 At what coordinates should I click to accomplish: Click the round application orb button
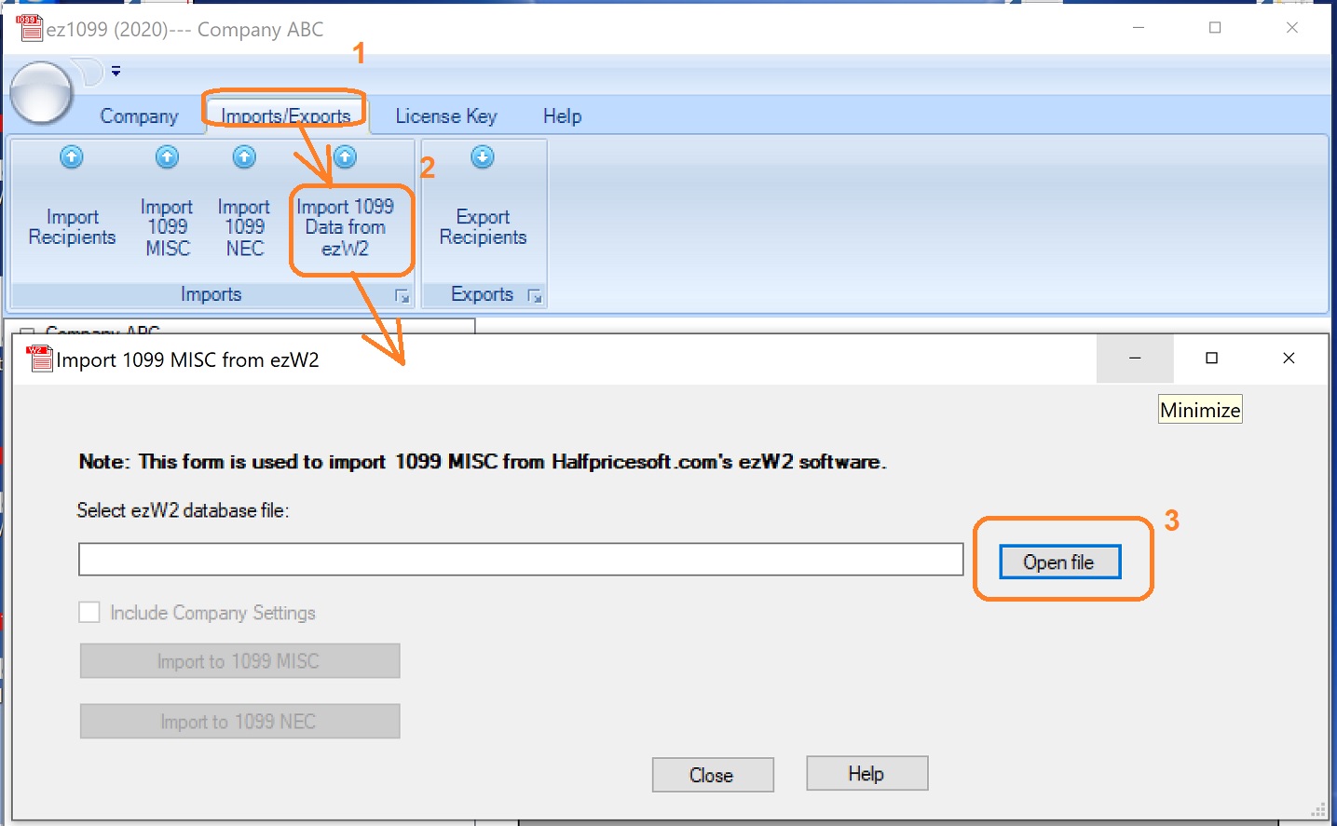point(41,92)
